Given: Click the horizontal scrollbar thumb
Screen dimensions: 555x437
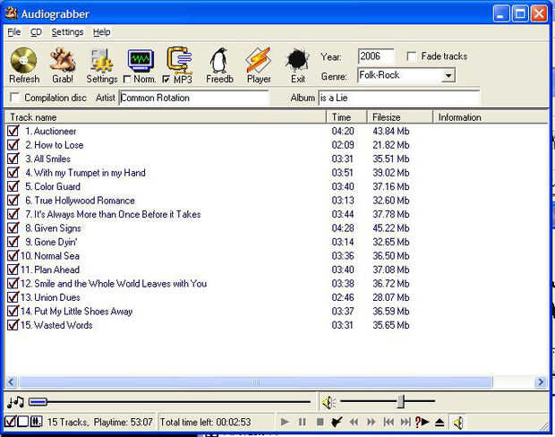Looking at the screenshot, I should coord(255,382).
